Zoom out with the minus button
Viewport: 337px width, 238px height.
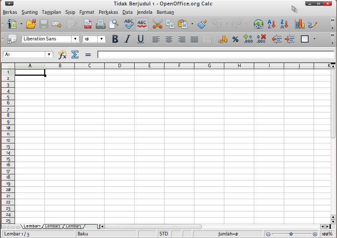[268, 234]
